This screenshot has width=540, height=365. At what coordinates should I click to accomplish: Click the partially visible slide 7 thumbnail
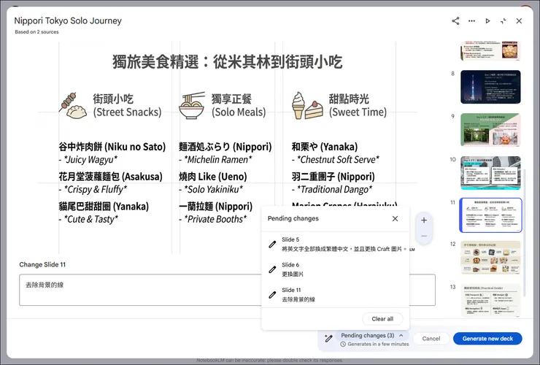coord(490,50)
